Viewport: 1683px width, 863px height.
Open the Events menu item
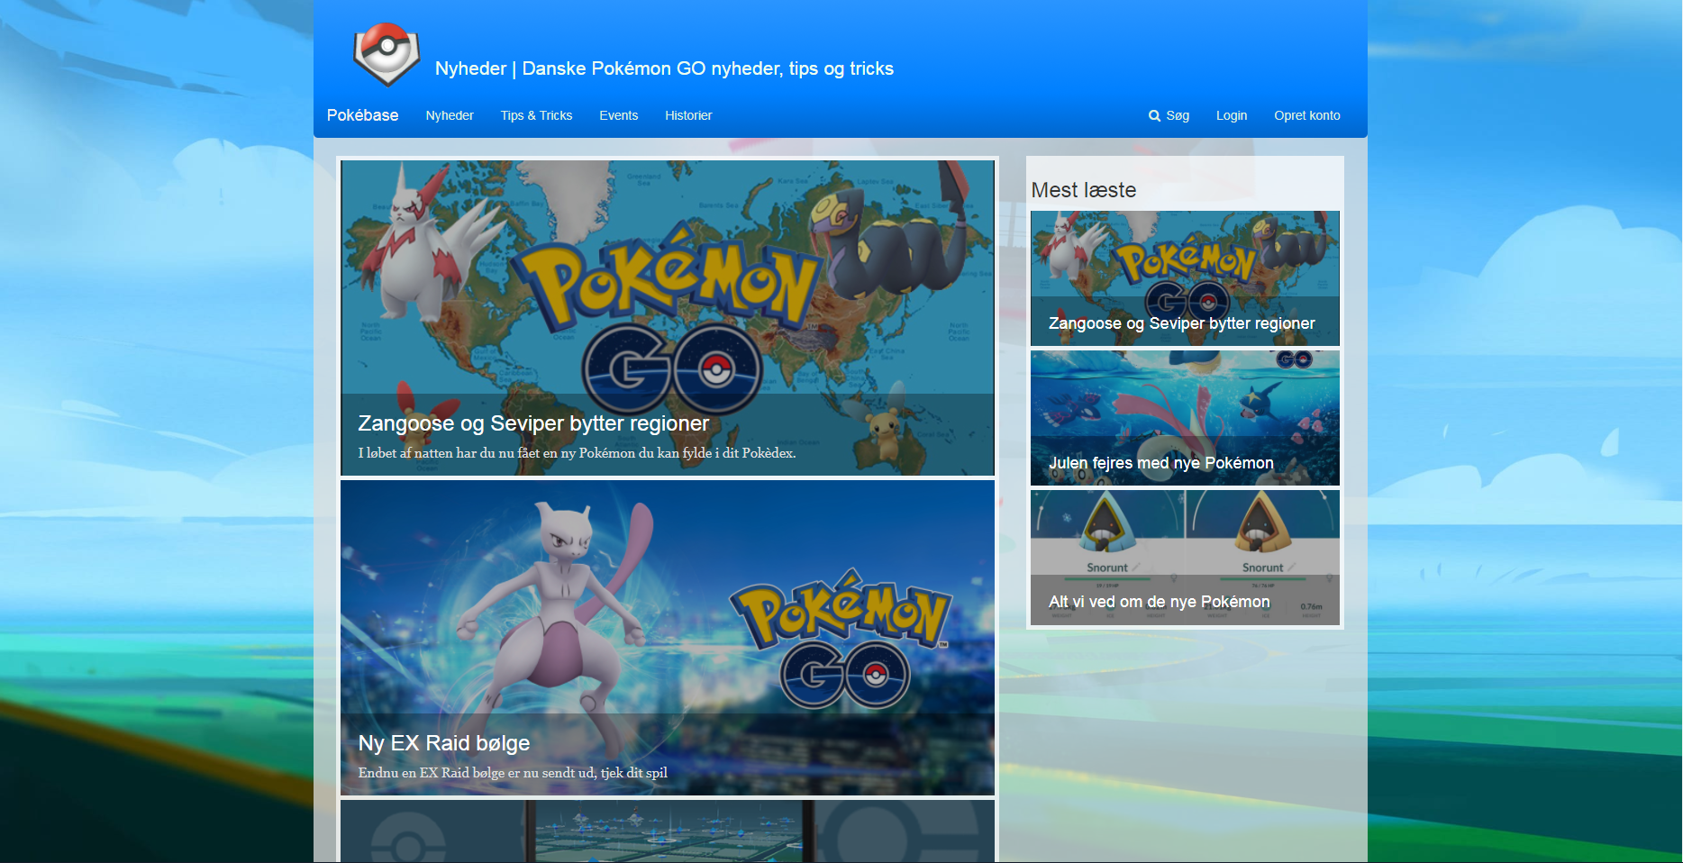(x=618, y=115)
